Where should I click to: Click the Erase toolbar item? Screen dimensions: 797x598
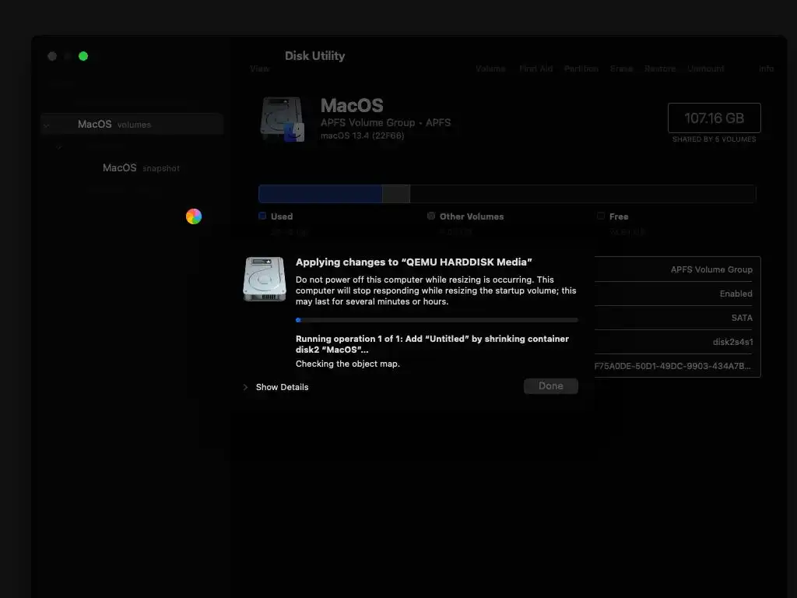(621, 69)
